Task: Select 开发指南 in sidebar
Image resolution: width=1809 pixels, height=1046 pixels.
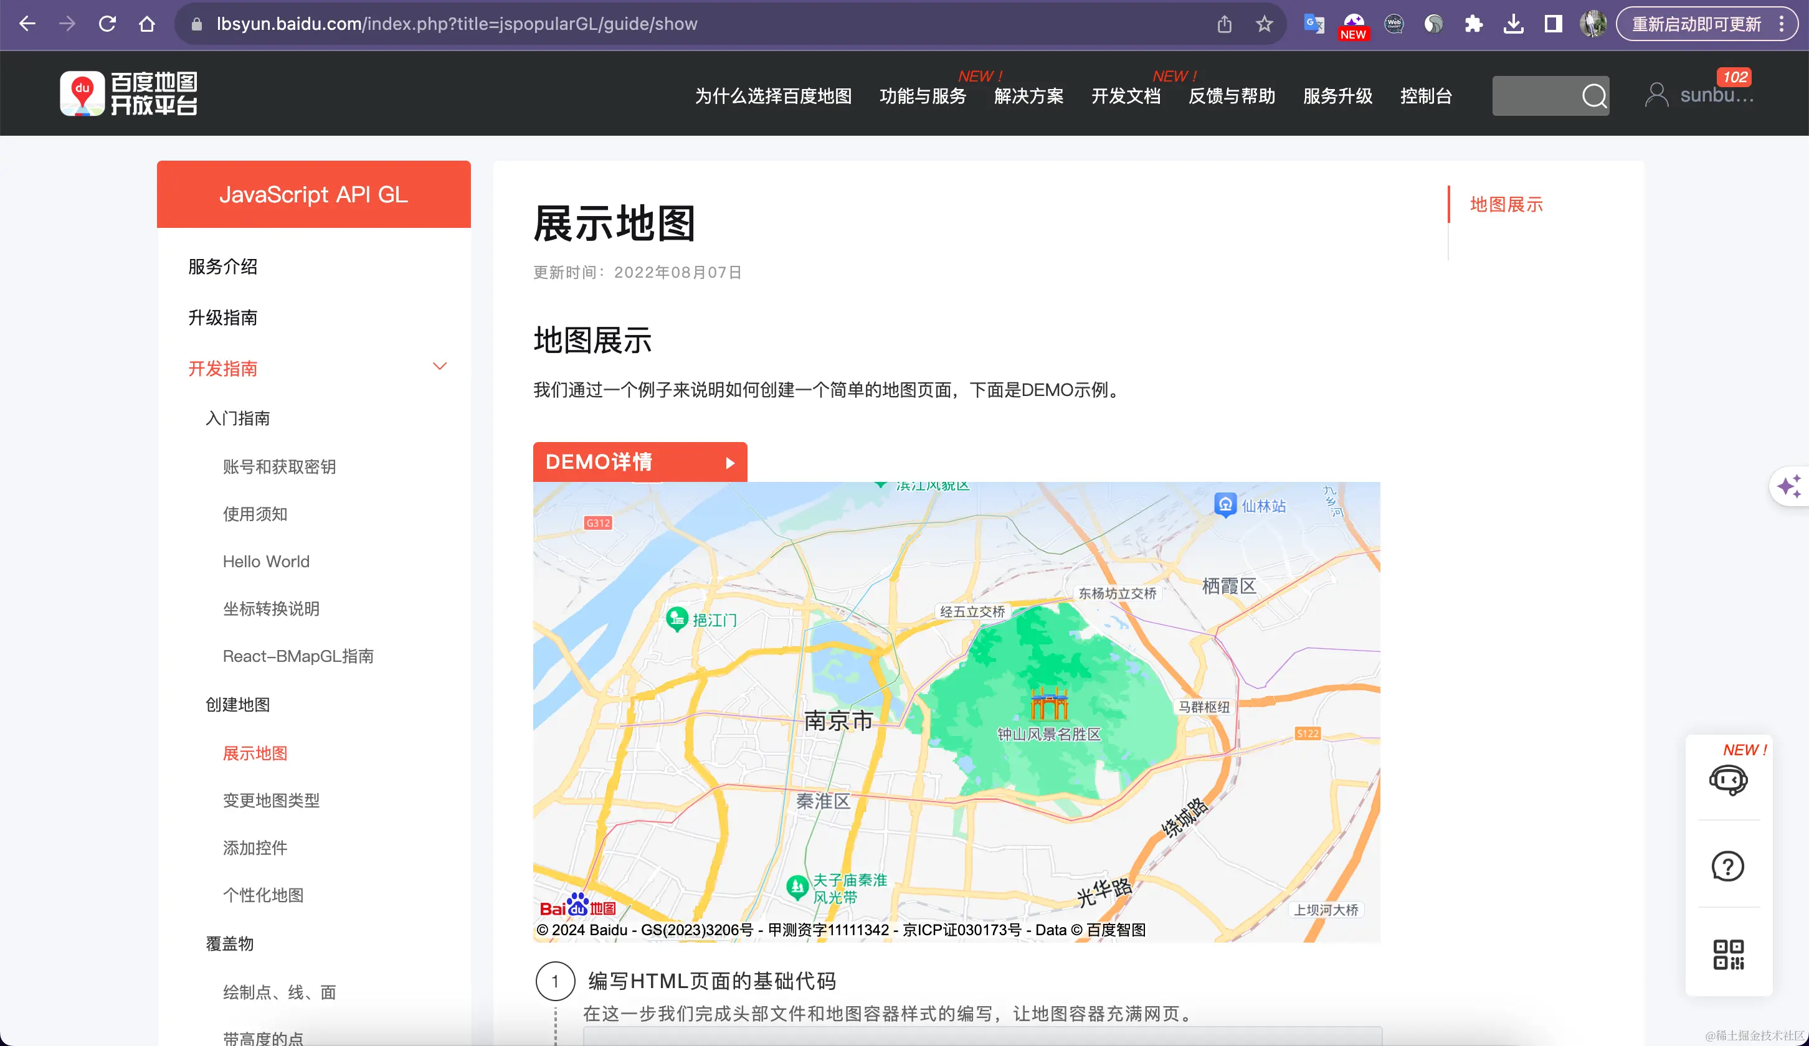Action: click(x=222, y=368)
